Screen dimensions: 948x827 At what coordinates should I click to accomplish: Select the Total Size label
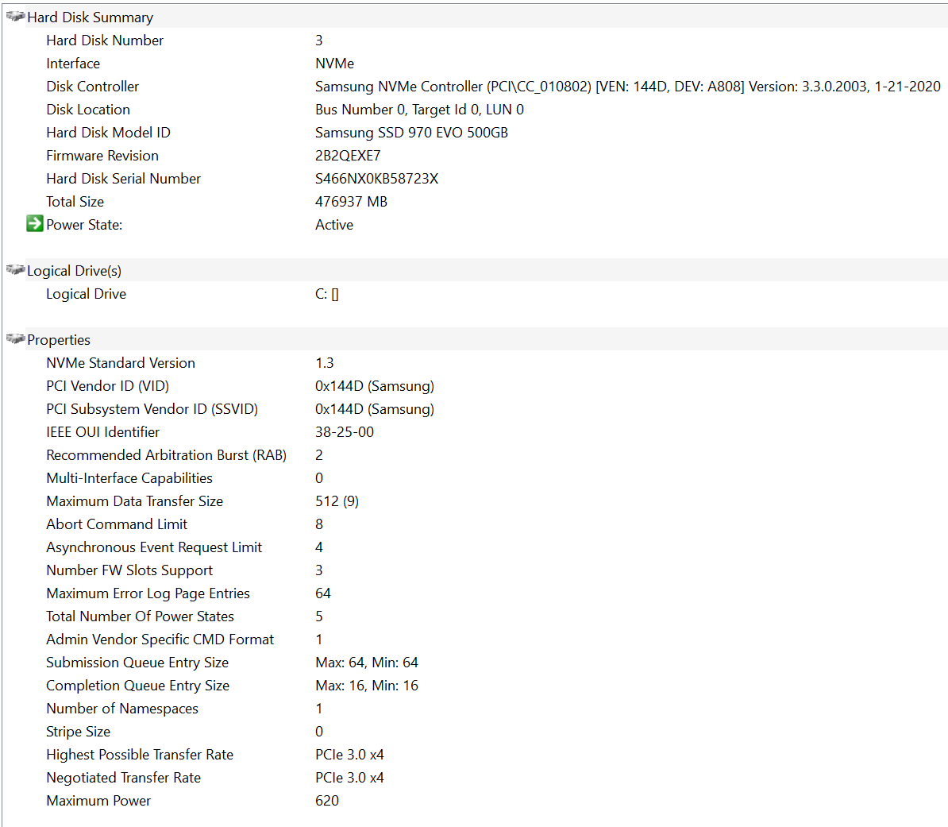pyautogui.click(x=75, y=202)
